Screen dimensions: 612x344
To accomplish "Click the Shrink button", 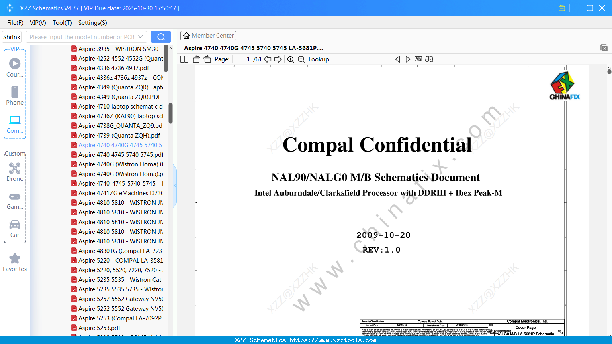I will pyautogui.click(x=12, y=37).
